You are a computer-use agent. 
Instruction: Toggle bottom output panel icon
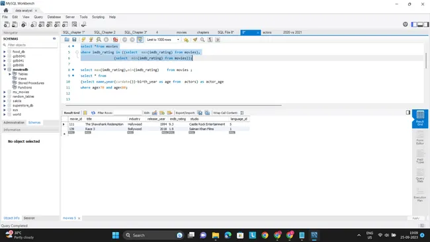[420, 24]
